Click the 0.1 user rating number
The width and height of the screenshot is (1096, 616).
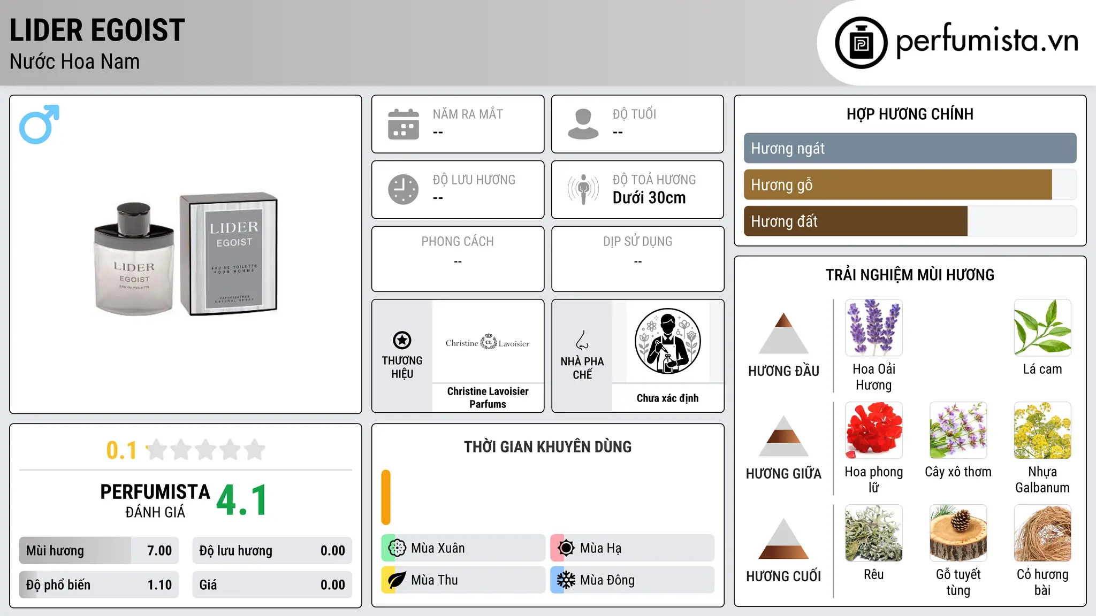tap(121, 450)
